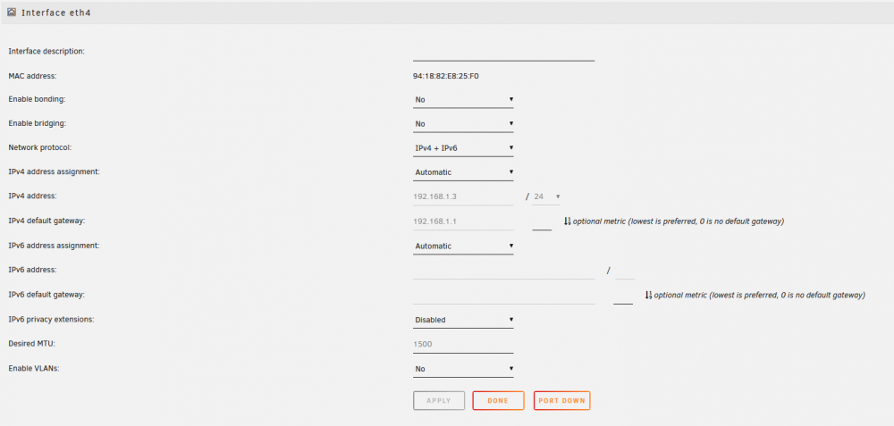This screenshot has height=426, width=894.
Task: Click the IPv6 gateway metric field
Action: [623, 296]
